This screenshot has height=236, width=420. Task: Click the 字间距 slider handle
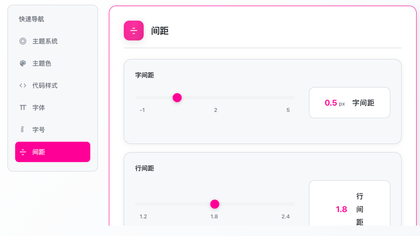click(x=177, y=97)
